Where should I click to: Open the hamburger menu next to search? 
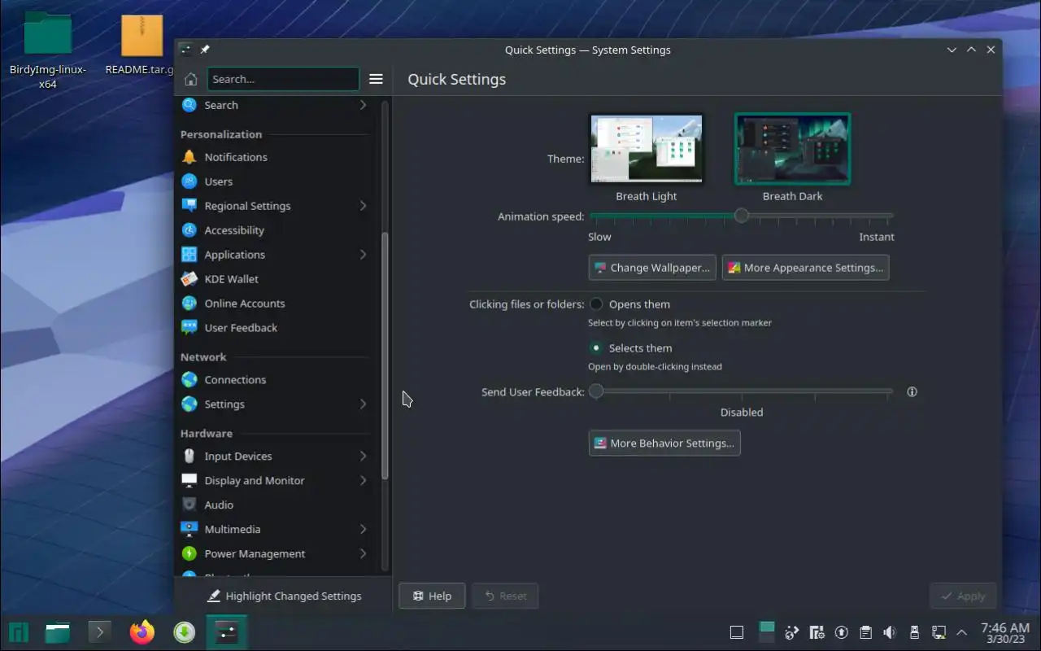376,79
